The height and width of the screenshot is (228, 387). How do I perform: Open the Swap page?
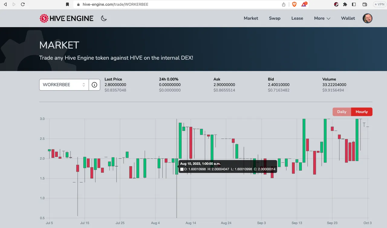click(x=275, y=18)
